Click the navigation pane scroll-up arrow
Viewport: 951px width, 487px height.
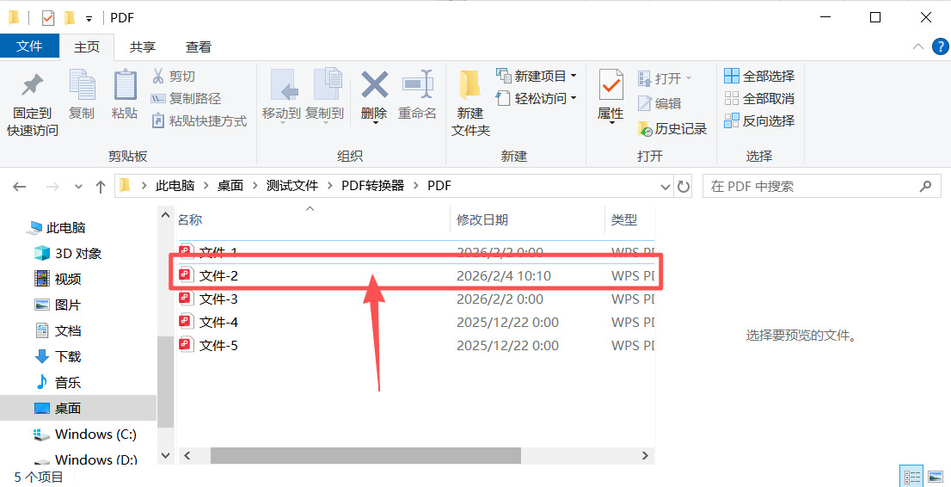(166, 214)
